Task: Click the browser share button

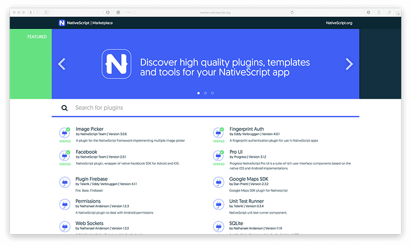Action: (x=379, y=12)
